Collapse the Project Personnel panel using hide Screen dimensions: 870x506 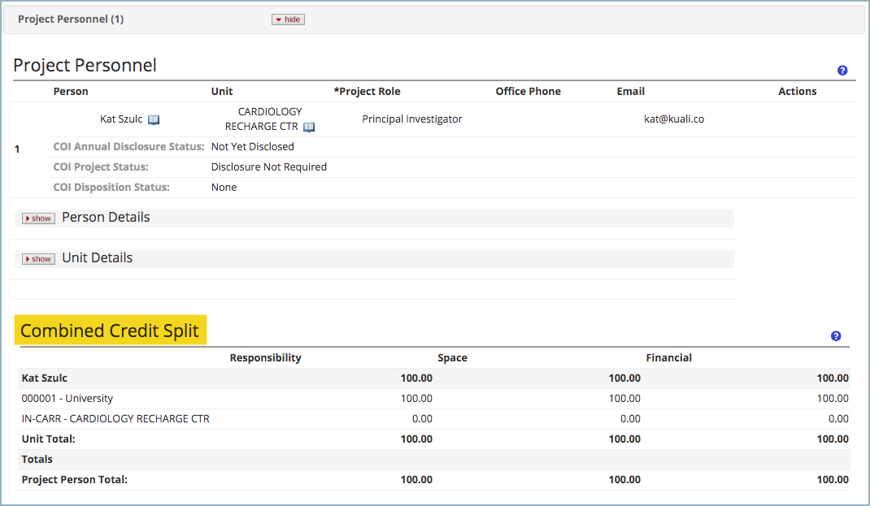(x=288, y=19)
